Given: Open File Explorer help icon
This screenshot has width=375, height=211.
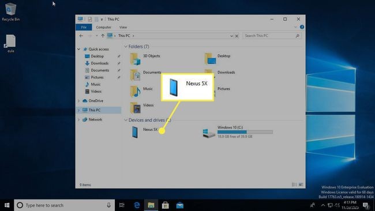Looking at the screenshot, I should click(302, 27).
